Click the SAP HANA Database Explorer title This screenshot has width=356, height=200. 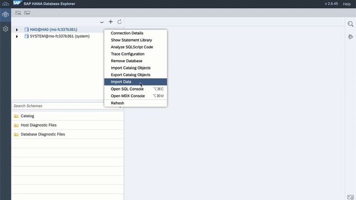coord(50,4)
